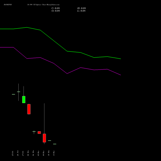The image size is (161, 161).
Task: Click the 09 Mar date label
Action: coord(43,153)
